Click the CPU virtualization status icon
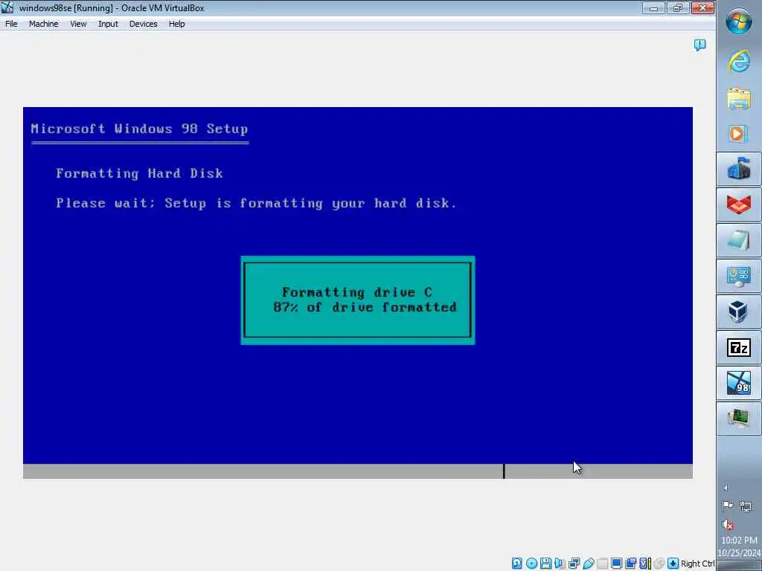This screenshot has height=571, width=762. click(x=645, y=564)
